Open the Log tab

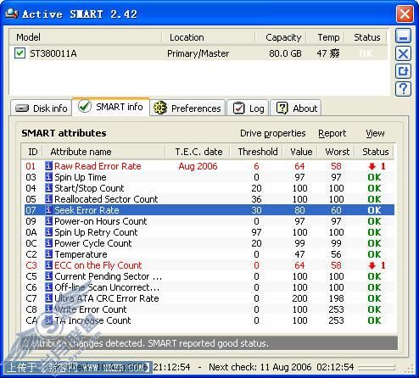(248, 108)
